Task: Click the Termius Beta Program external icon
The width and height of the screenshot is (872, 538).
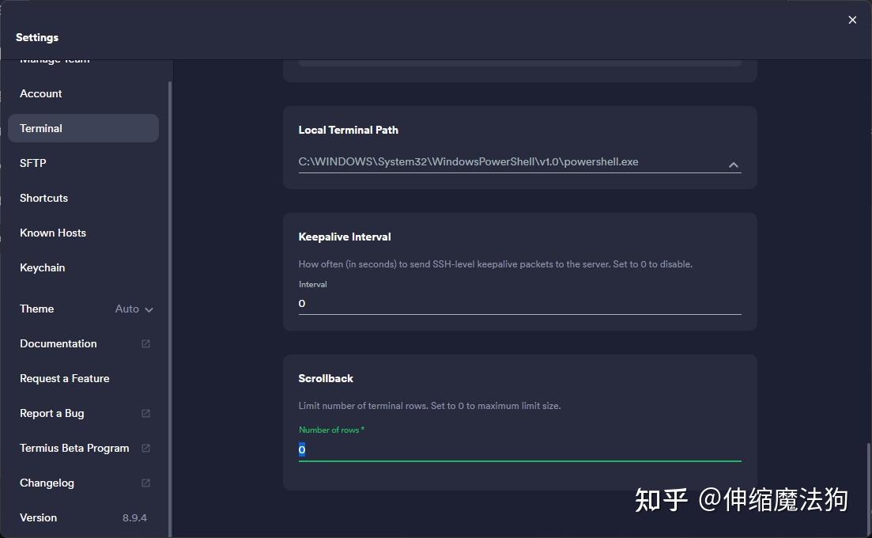Action: point(145,448)
